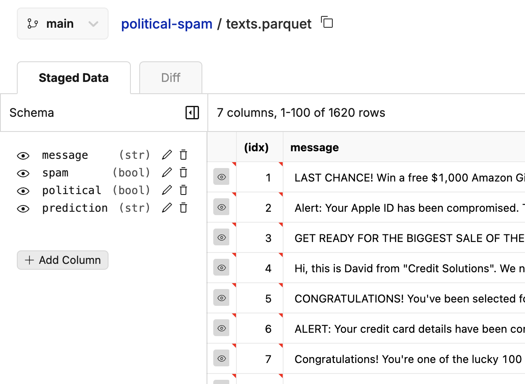
Task: Toggle visibility of the prediction column
Action: click(23, 209)
